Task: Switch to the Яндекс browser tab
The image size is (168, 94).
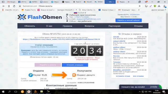Action: 121,2
